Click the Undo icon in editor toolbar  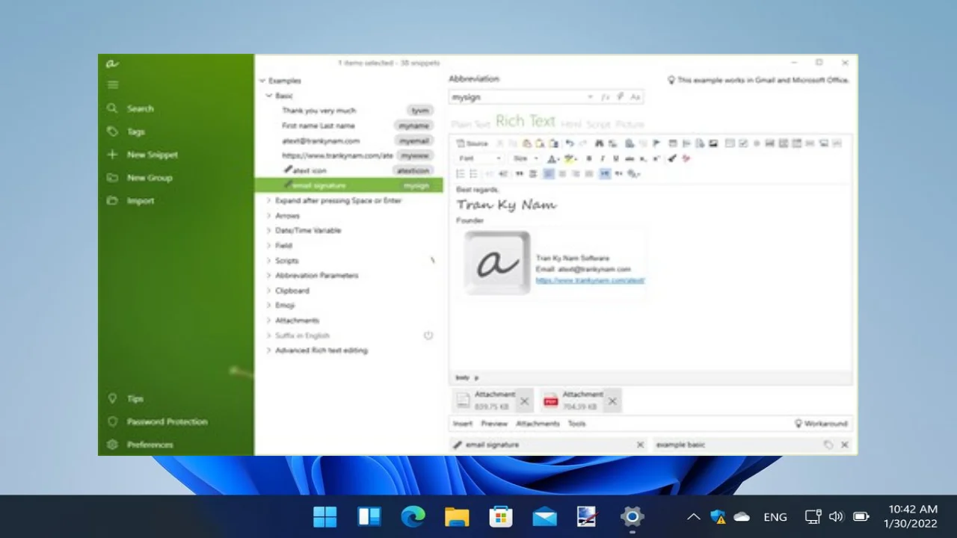(x=570, y=143)
